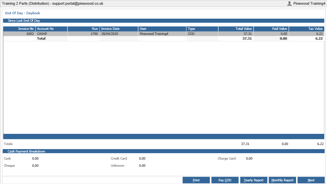Click the Charge Card amount value
The height and width of the screenshot is (184, 327).
(249, 158)
